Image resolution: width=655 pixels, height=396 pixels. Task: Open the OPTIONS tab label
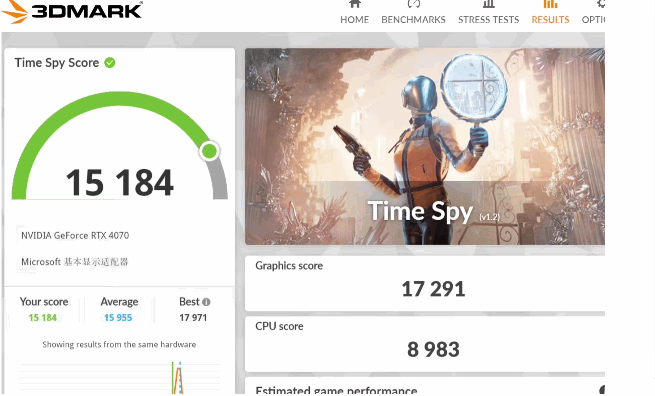[593, 20]
